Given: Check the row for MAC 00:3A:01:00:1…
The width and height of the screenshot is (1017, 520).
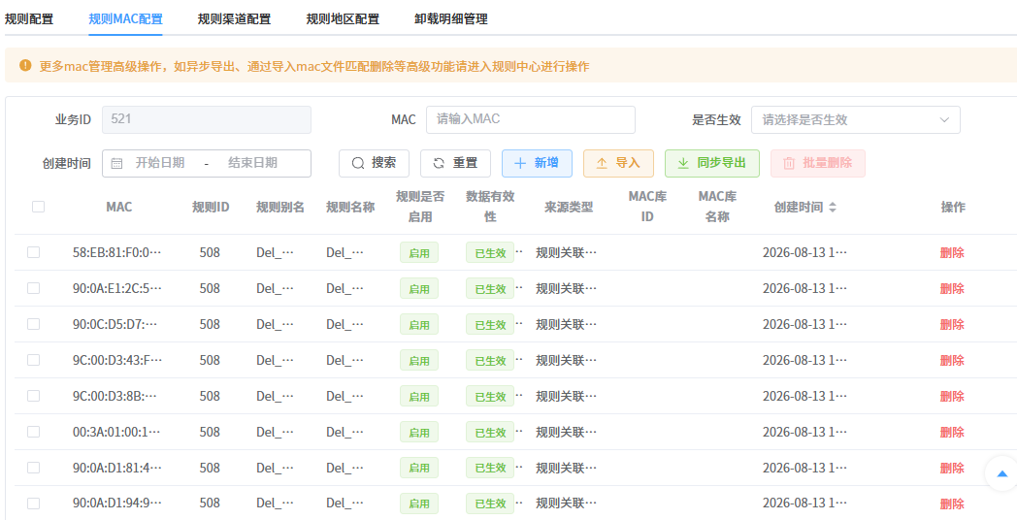Looking at the screenshot, I should click(33, 432).
